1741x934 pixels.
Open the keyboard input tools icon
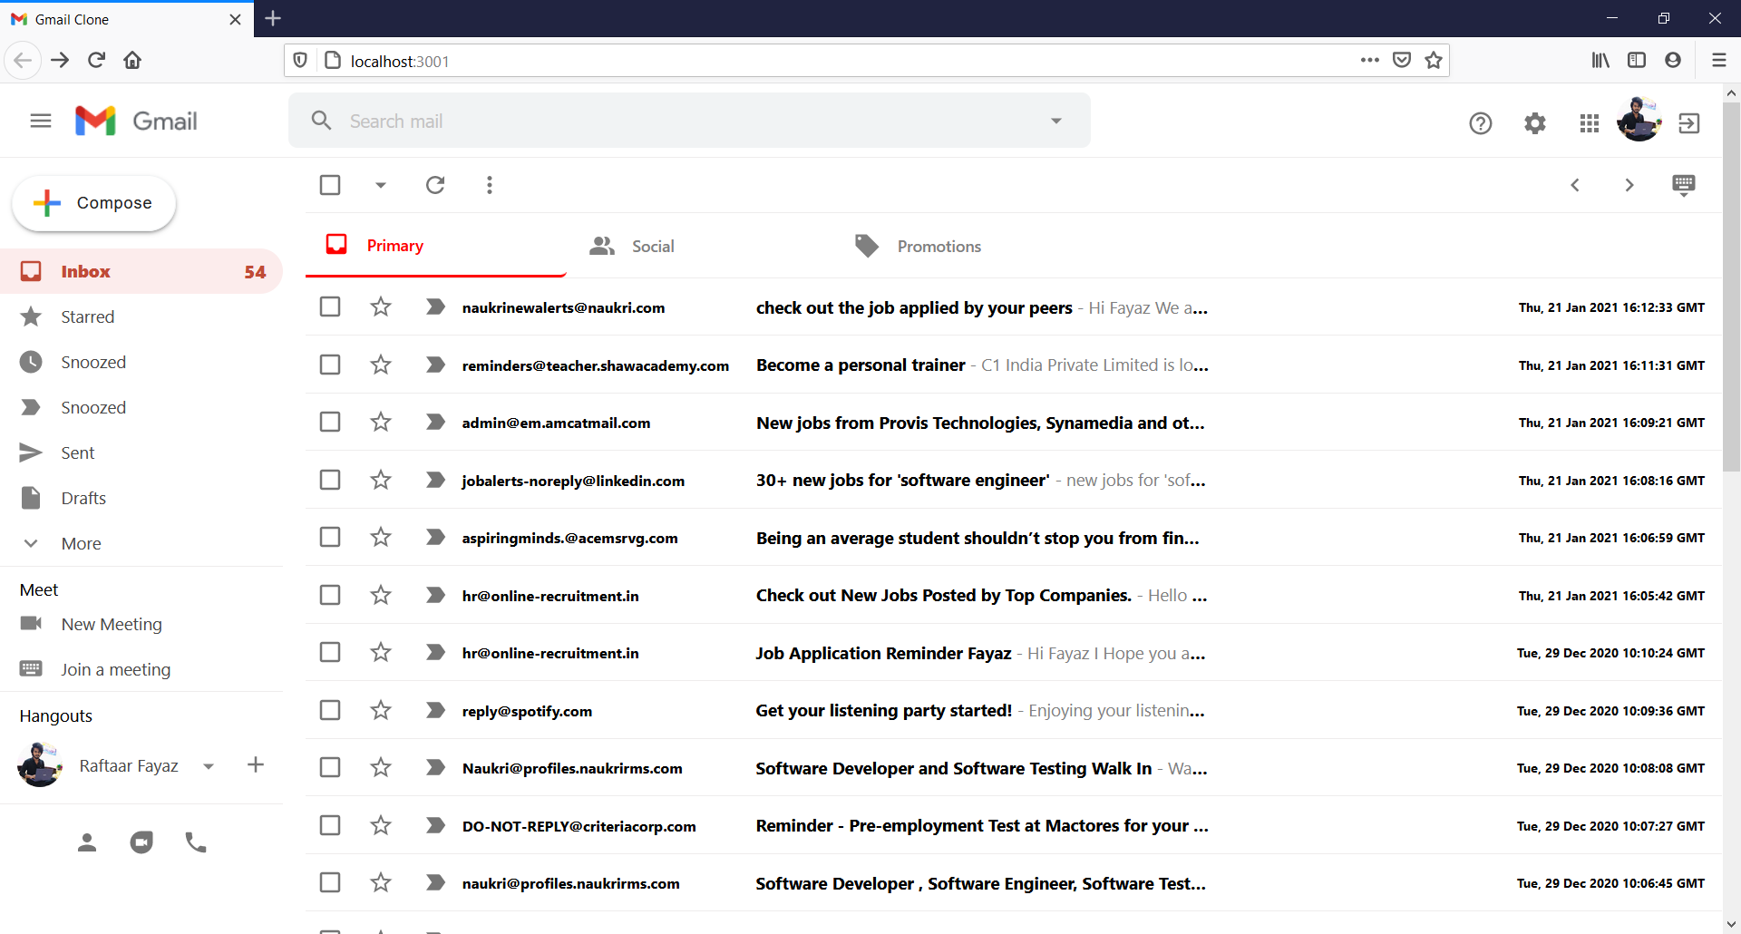(1684, 186)
